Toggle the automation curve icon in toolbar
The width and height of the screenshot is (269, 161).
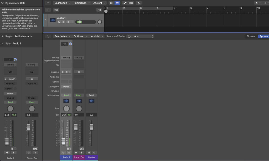pyautogui.click(x=125, y=3)
